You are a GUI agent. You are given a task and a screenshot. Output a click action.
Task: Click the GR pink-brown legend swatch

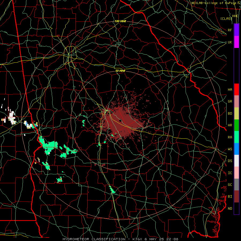pos(236,101)
